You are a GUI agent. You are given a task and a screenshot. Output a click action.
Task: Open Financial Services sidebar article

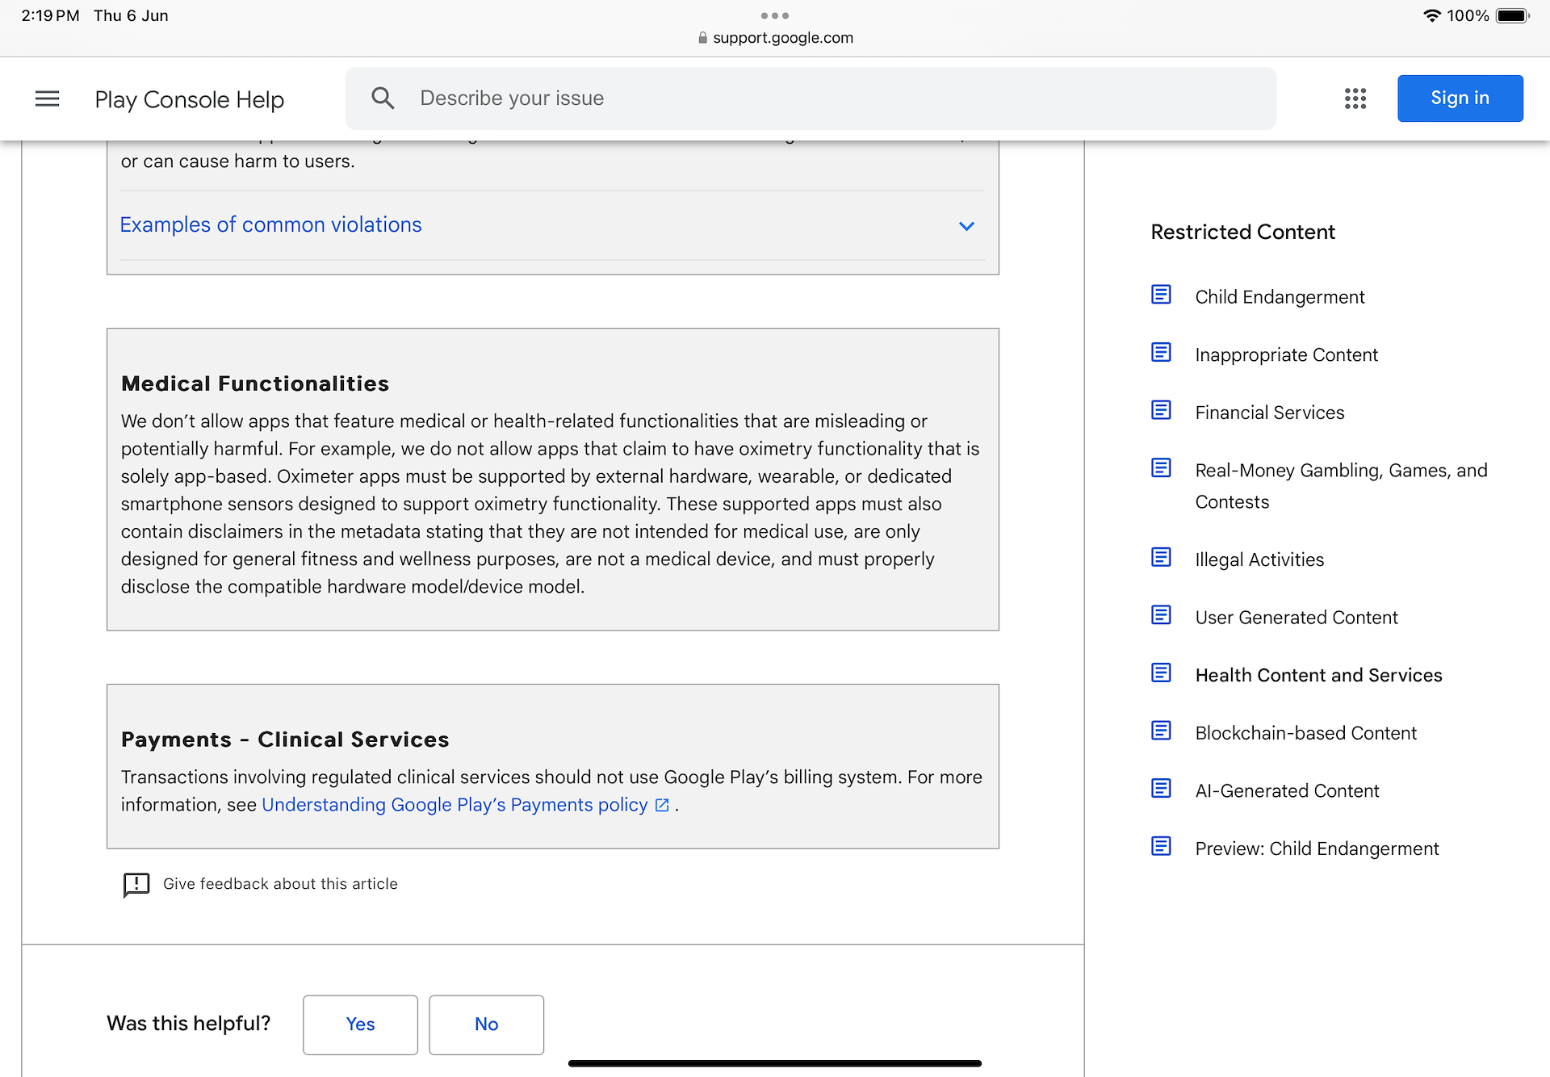coord(1269,413)
